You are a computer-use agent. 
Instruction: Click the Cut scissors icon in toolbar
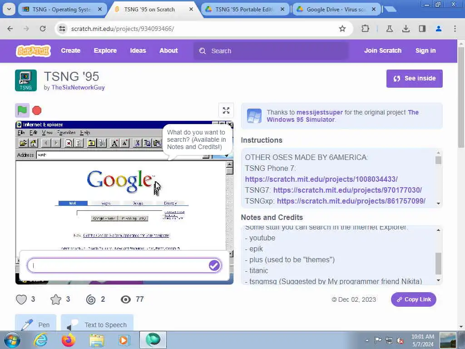coord(137,143)
